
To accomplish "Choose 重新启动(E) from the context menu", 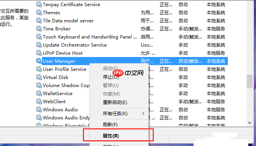I will [115, 102].
